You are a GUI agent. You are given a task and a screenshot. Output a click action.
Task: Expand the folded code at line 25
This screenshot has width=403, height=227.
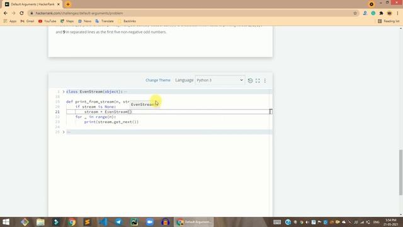[x=64, y=132]
